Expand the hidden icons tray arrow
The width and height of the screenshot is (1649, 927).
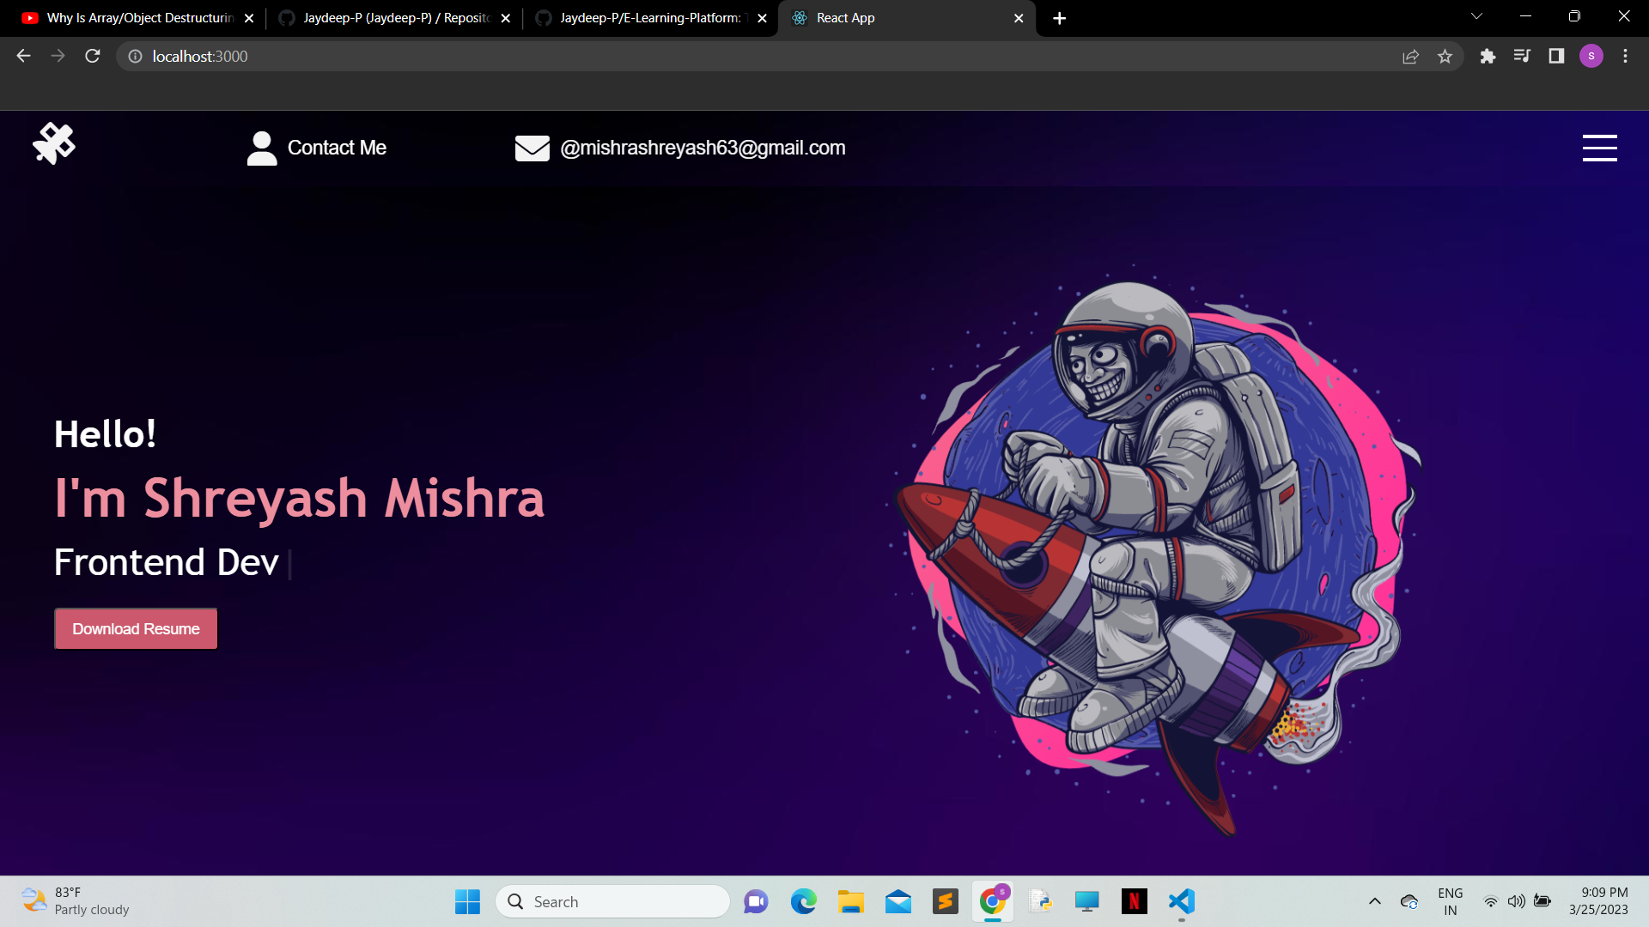click(x=1374, y=901)
